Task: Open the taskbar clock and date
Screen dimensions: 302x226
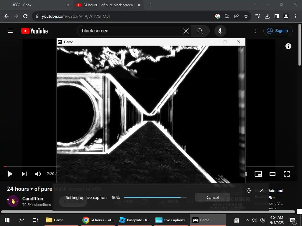Action: (x=277, y=220)
